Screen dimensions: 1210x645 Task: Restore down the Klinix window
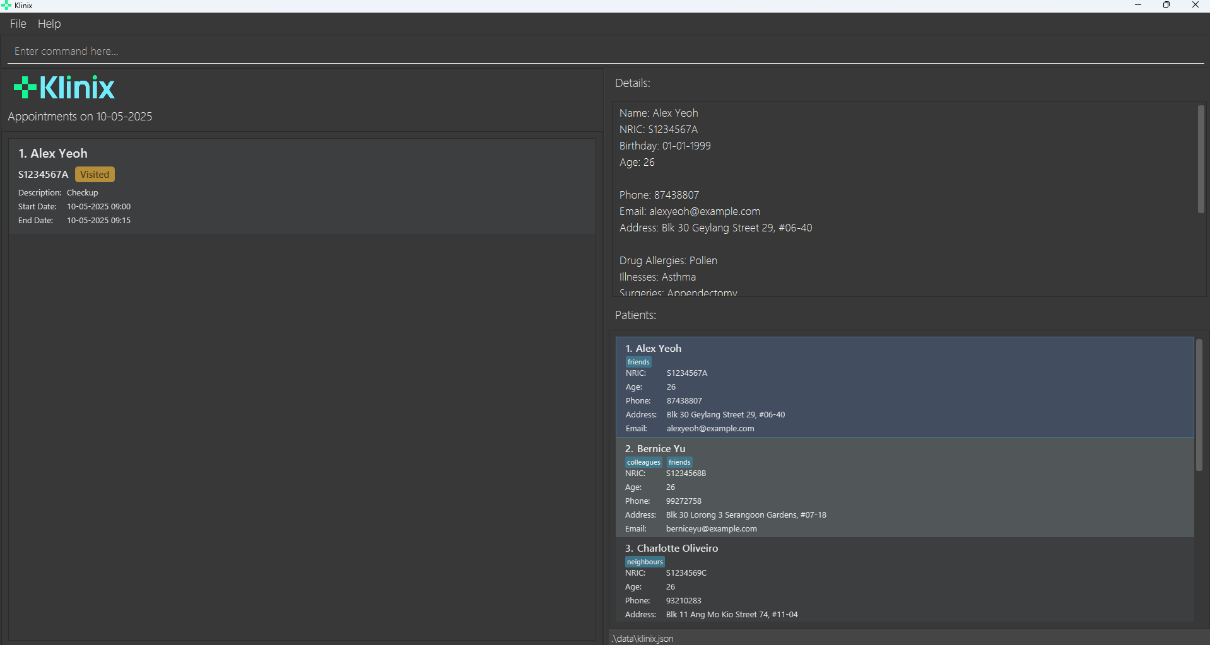pyautogui.click(x=1166, y=5)
